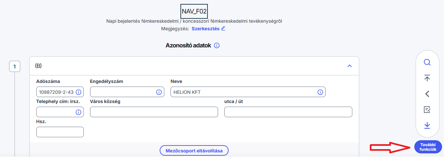
Task: Click into the Város község field
Action: point(154,112)
